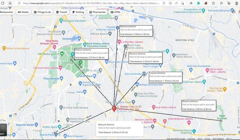Reload the page with the refresh icon

point(3,3)
